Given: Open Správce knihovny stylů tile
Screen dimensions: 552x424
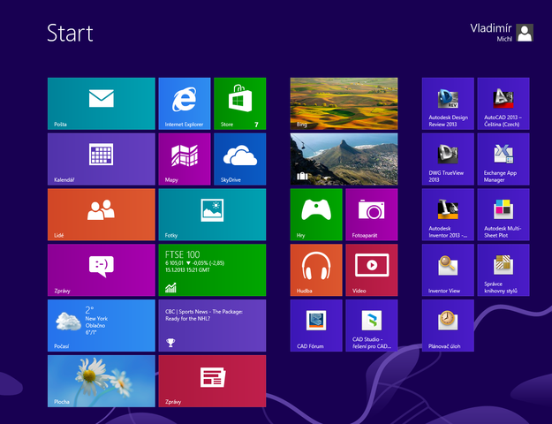Looking at the screenshot, I should pos(503,270).
